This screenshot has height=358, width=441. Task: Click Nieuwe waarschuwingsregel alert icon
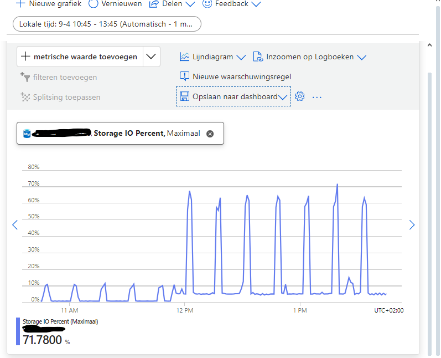[x=184, y=76]
